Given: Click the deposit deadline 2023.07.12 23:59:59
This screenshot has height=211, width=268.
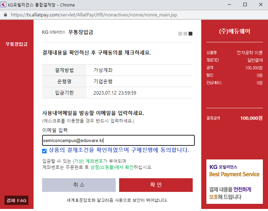Looking at the screenshot, I should tap(115, 93).
